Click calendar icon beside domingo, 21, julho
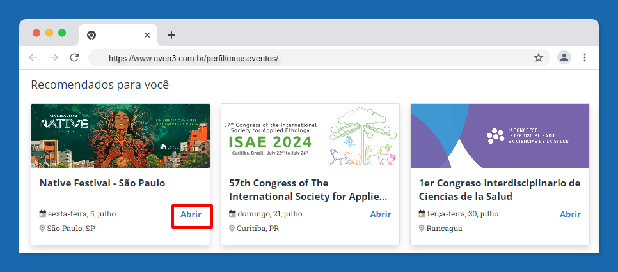The height and width of the screenshot is (272, 618). click(x=232, y=214)
